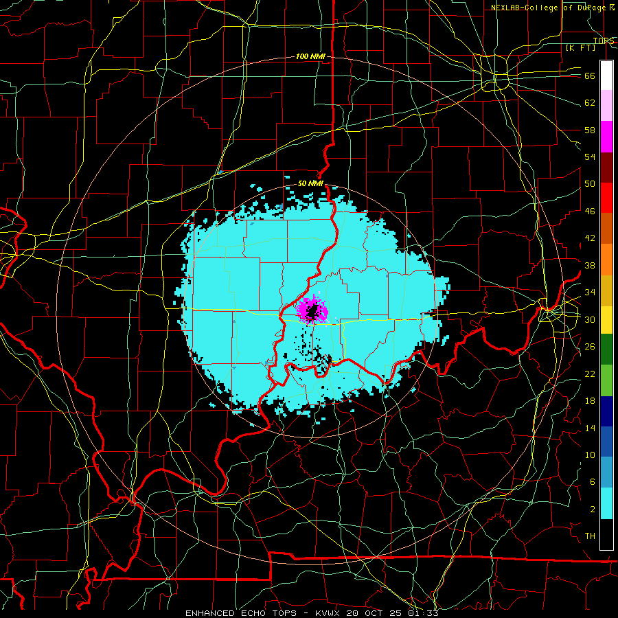The height and width of the screenshot is (618, 618).
Task: Click the black TH threshold swatch
Action: (606, 534)
